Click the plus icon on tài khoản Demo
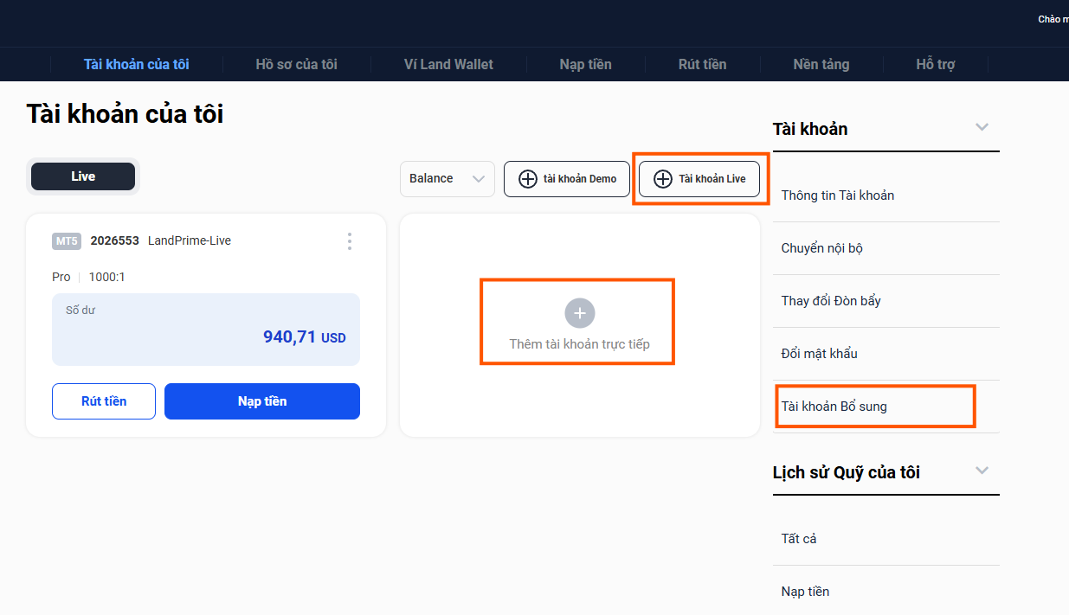1069x615 pixels. click(x=527, y=179)
